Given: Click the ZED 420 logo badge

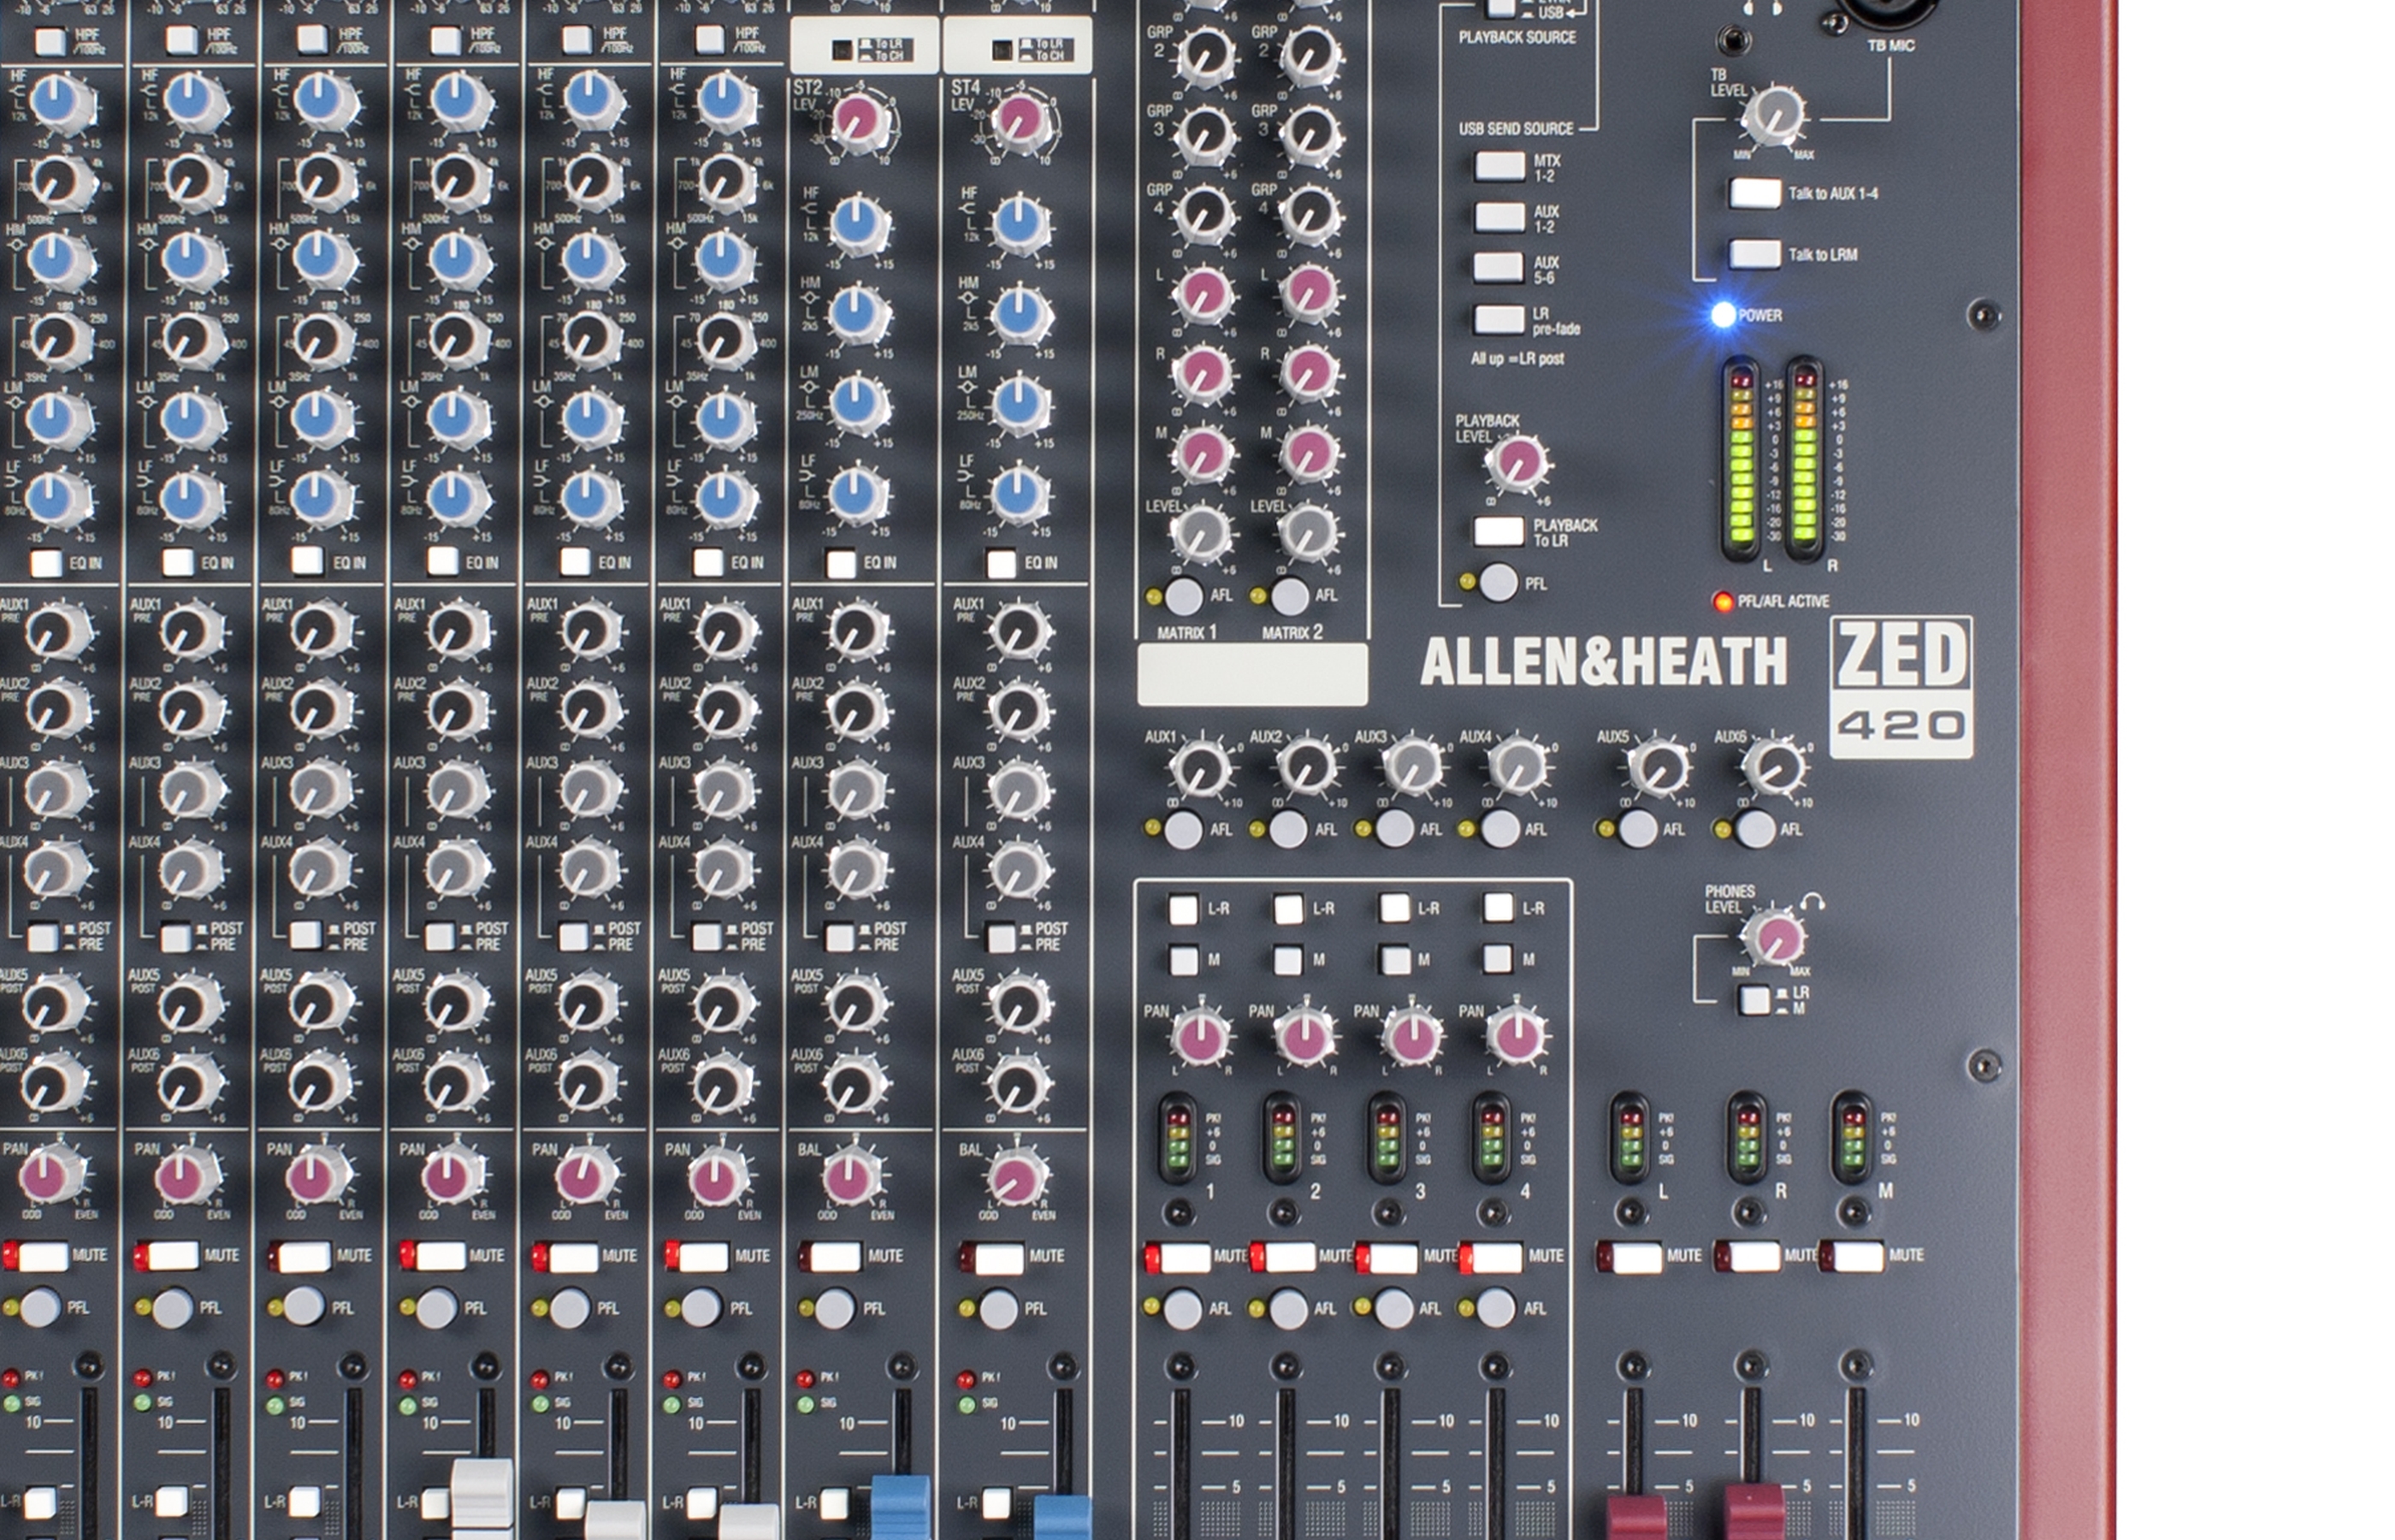Looking at the screenshot, I should (1901, 687).
